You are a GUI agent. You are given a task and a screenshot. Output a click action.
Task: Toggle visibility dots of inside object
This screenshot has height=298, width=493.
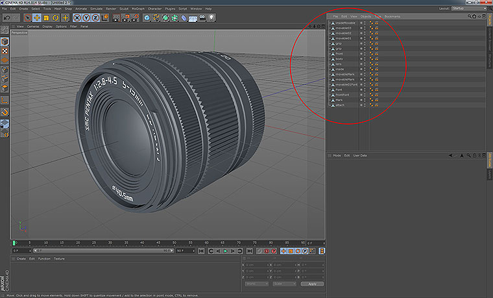(x=365, y=69)
